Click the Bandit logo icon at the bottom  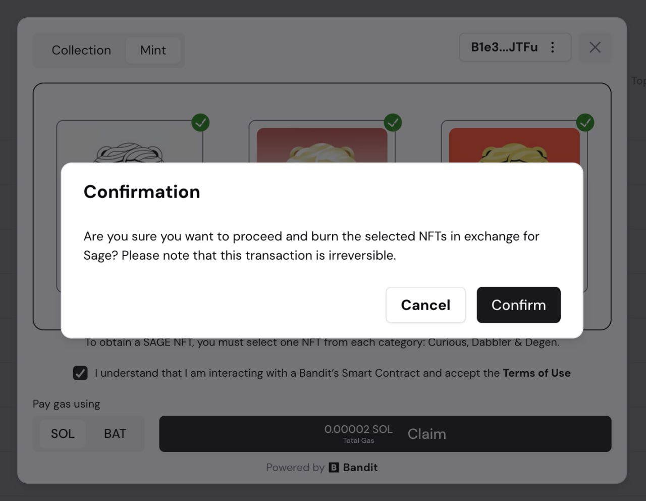334,468
